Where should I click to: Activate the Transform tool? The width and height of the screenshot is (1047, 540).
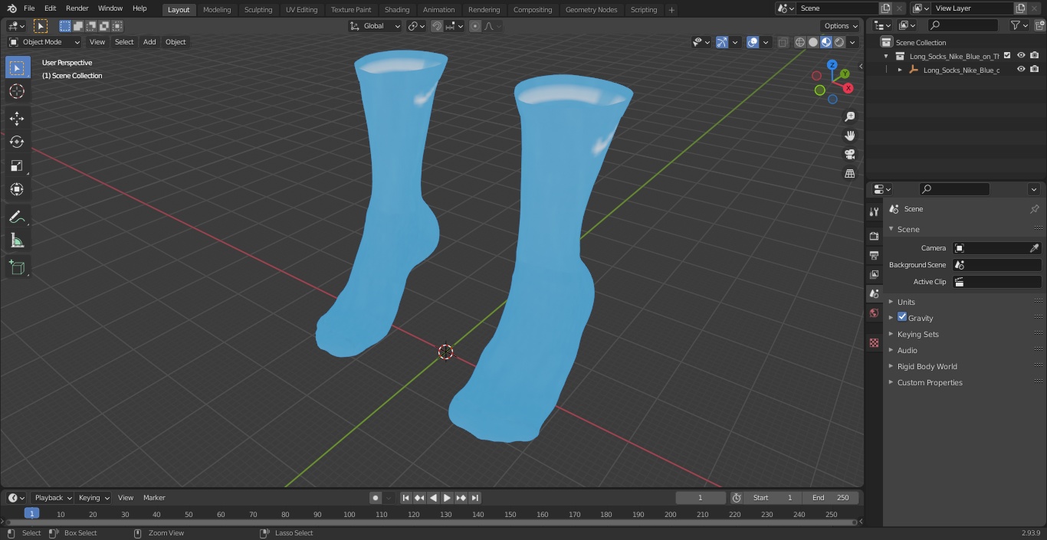point(17,189)
